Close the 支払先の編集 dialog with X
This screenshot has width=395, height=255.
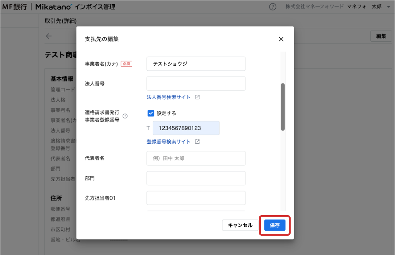pos(281,39)
